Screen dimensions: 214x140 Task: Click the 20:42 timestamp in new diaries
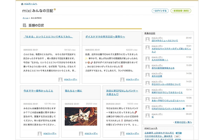click(x=189, y=38)
